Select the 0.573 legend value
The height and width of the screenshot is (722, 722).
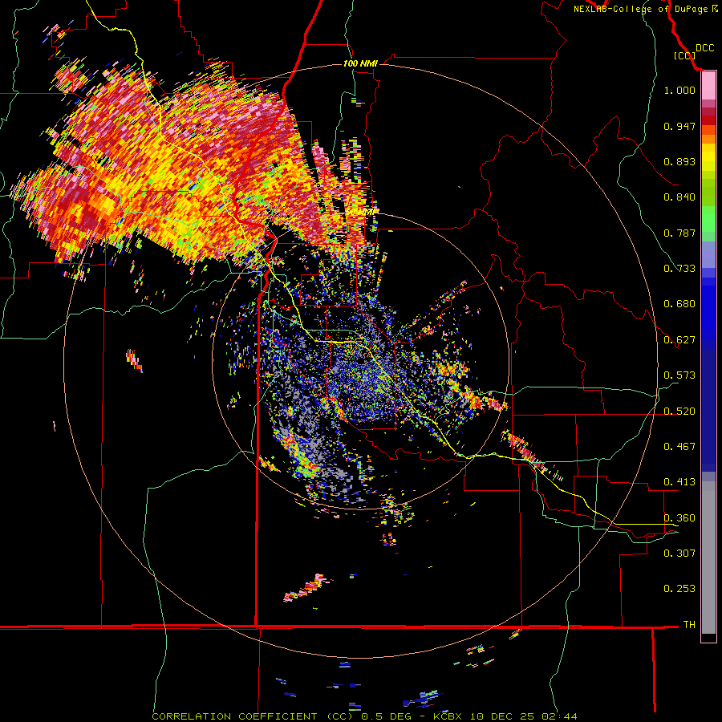point(679,375)
